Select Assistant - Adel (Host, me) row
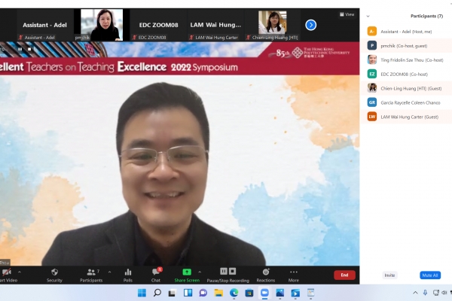Image resolution: width=452 pixels, height=301 pixels. 407,32
